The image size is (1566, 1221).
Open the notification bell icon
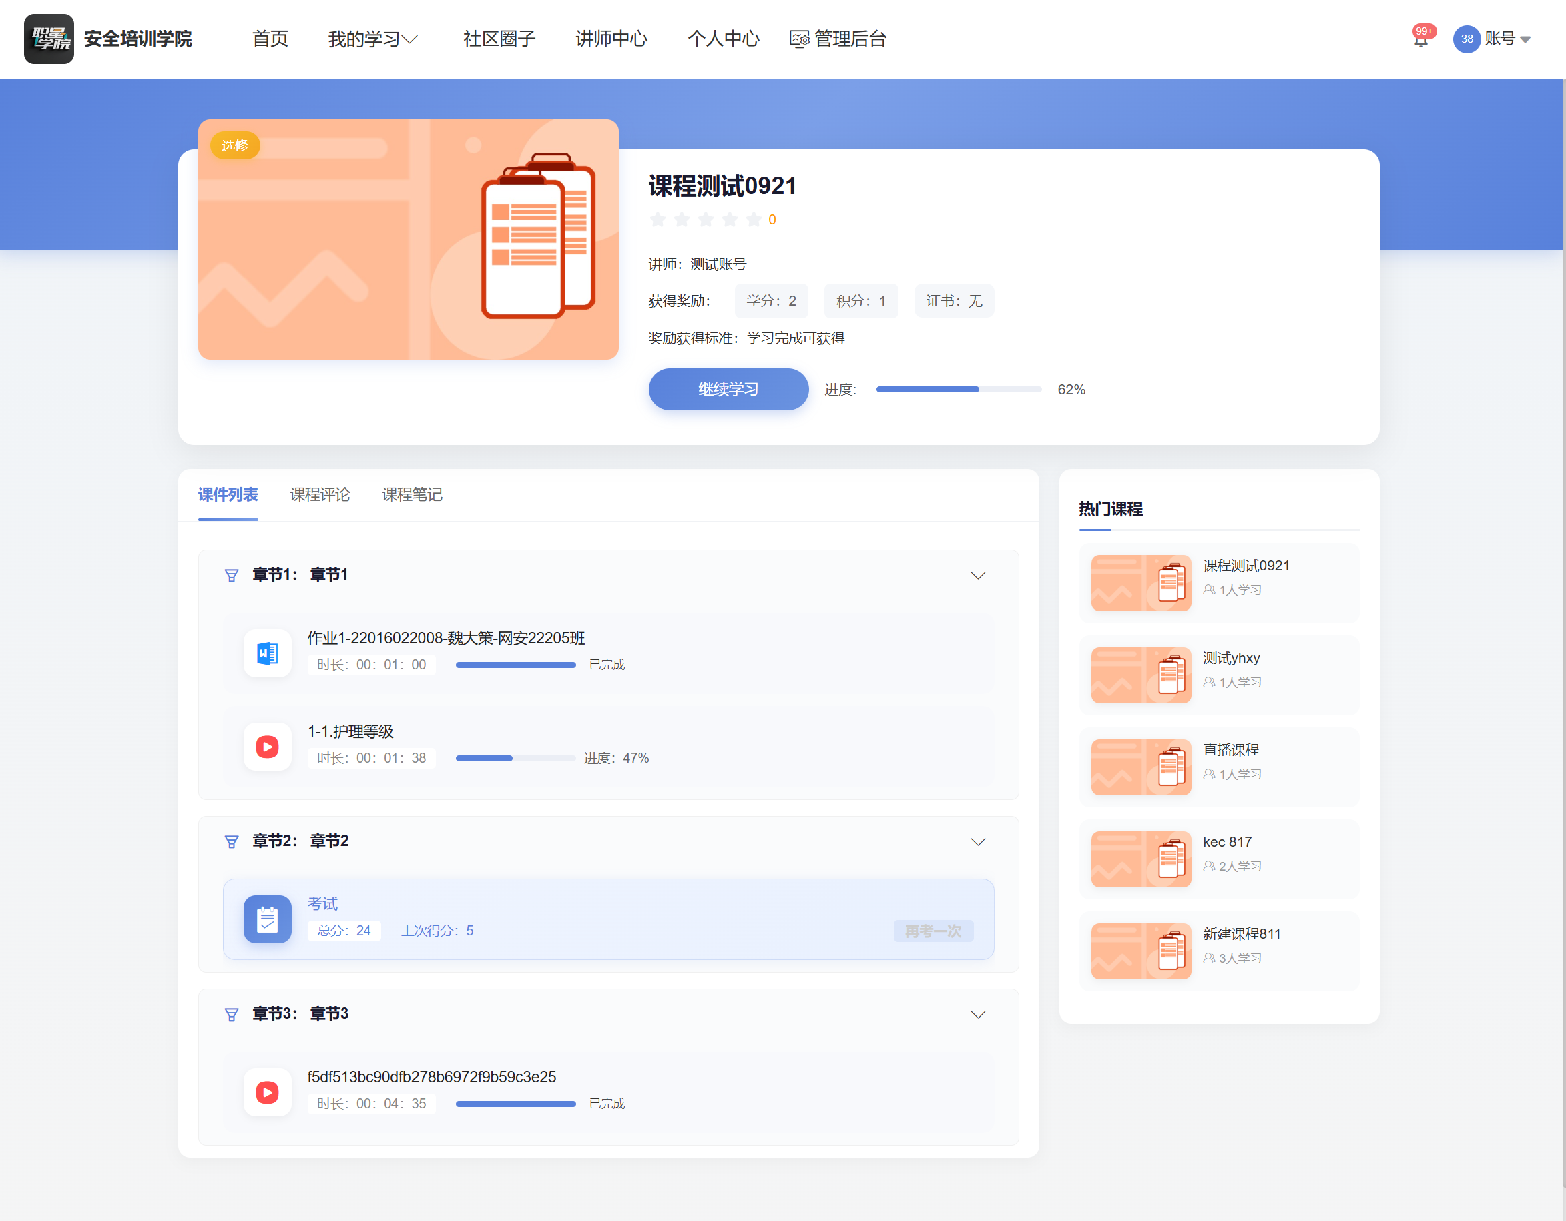coord(1420,40)
